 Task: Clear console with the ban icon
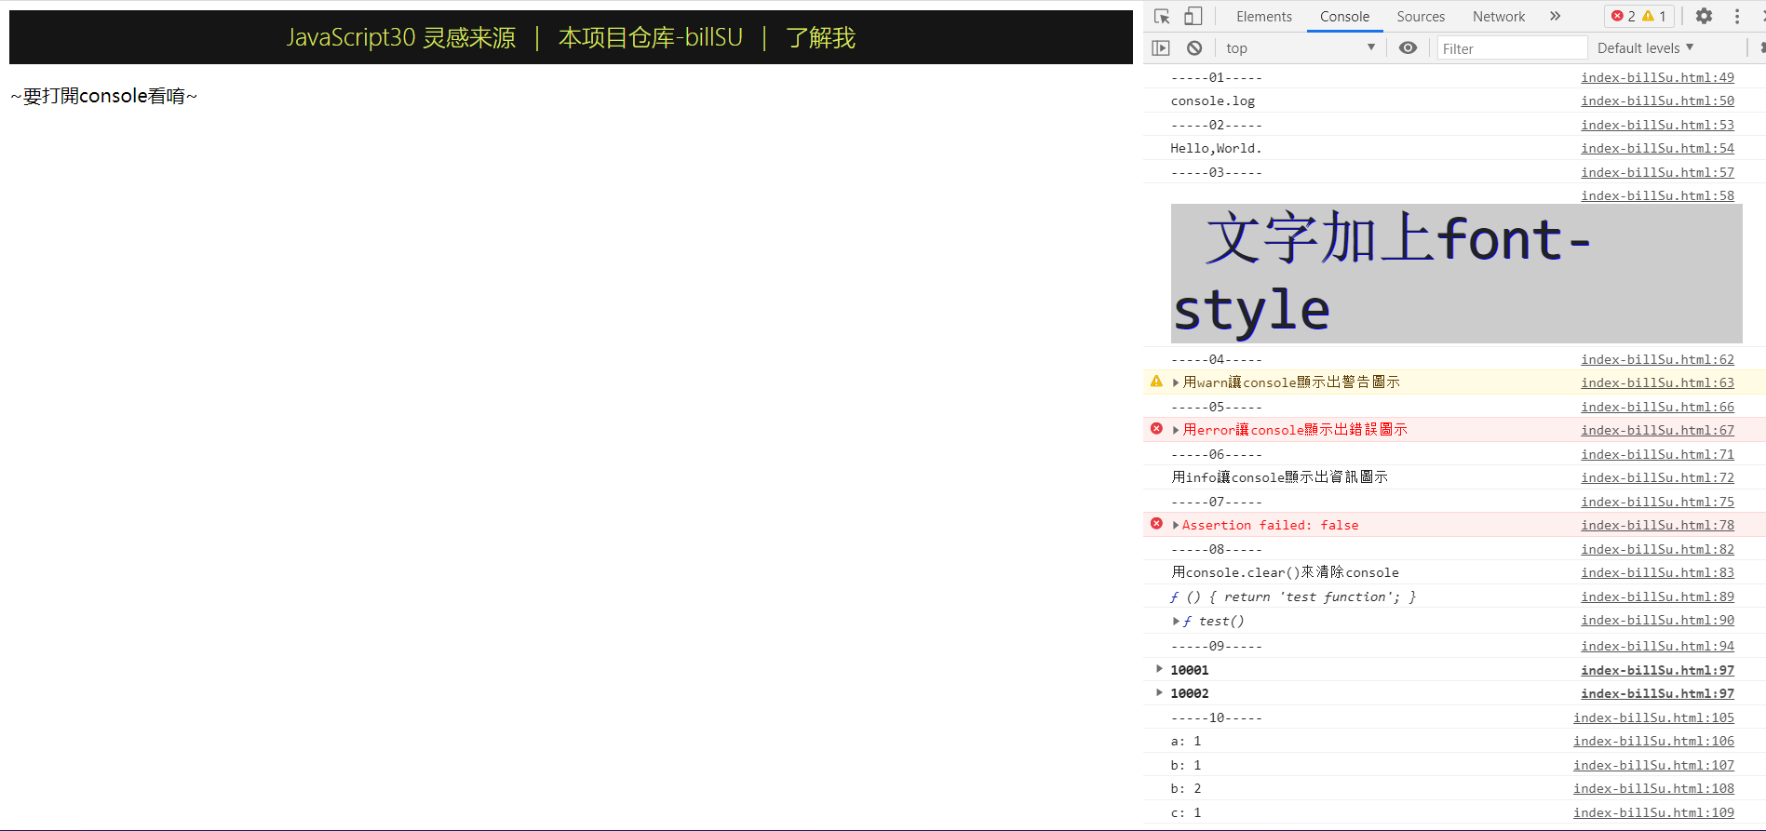(x=1194, y=48)
